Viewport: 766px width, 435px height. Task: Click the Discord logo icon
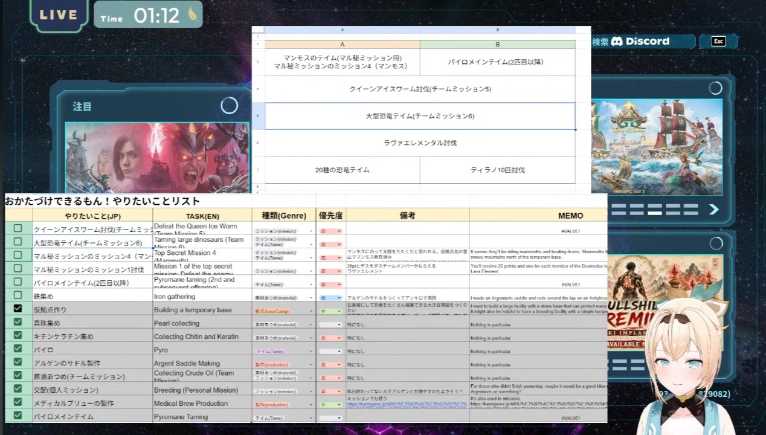point(617,42)
